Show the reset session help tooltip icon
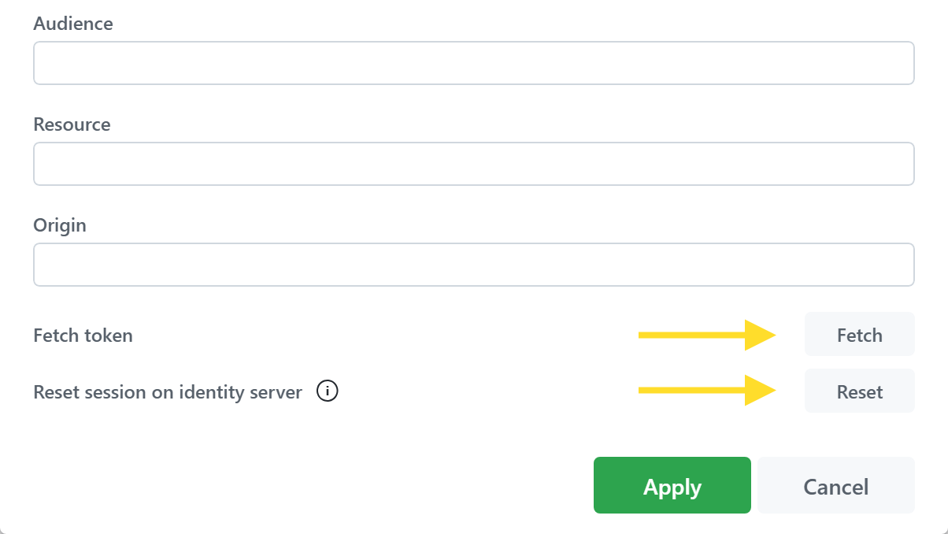 pyautogui.click(x=328, y=391)
